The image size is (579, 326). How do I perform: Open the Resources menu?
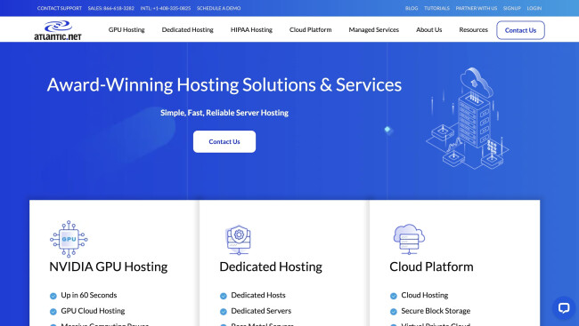[x=473, y=30]
